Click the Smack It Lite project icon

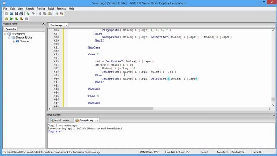tap(13, 38)
